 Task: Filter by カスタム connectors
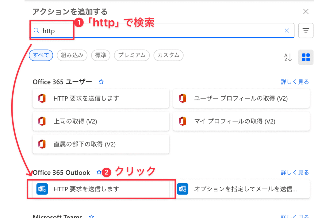(168, 55)
